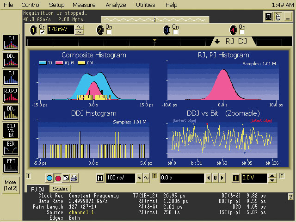
Task: Open the File menu
Action: (x=8, y=5)
